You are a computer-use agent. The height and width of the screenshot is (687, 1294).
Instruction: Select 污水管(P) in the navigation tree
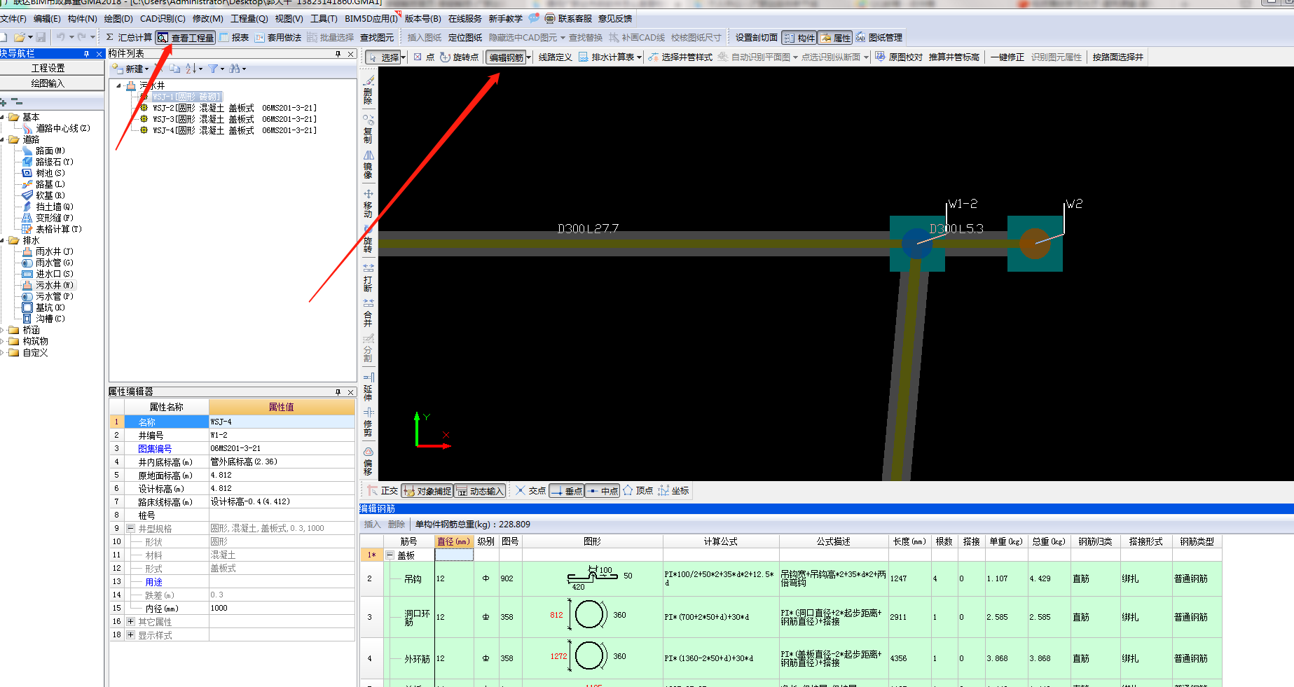click(54, 296)
